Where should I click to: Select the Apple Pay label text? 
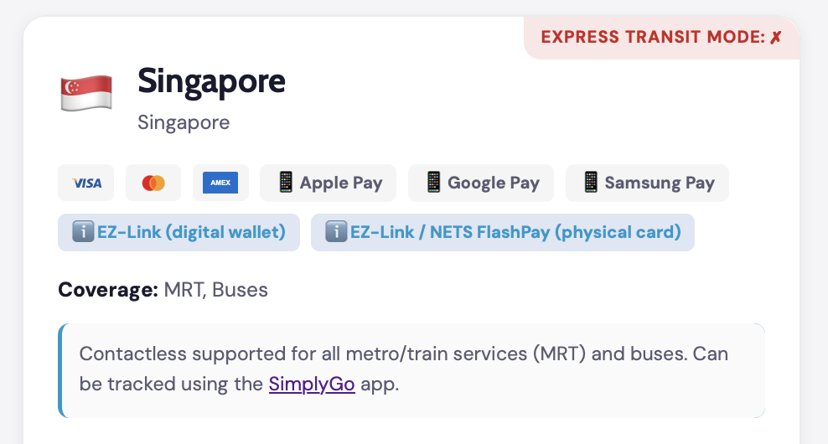tap(341, 183)
